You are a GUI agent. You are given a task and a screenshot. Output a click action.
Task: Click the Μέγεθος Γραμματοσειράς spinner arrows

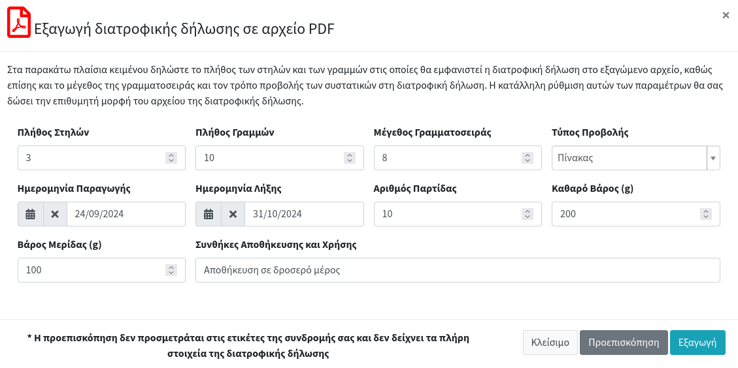coord(528,157)
